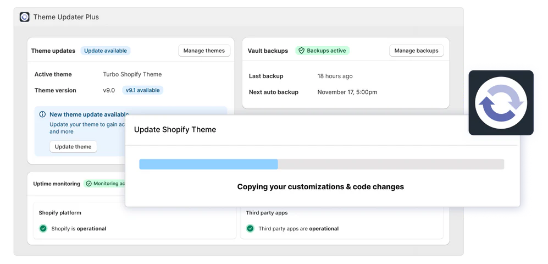Viewport: 548px width, 264px height.
Task: Click the Active theme label
Action: tap(53, 74)
